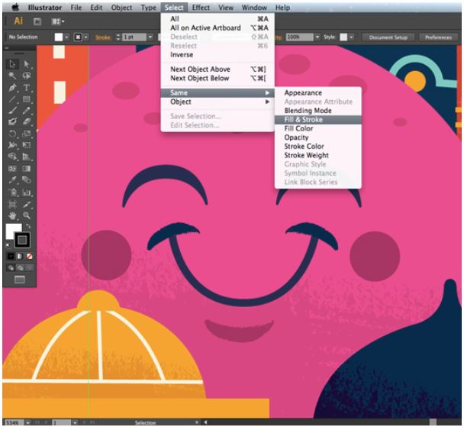Open the opacity percentage dropdown

pos(317,37)
